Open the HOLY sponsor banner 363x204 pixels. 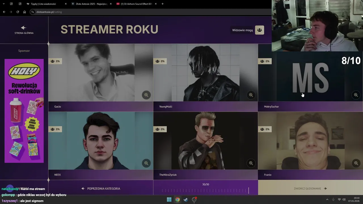coord(24,111)
